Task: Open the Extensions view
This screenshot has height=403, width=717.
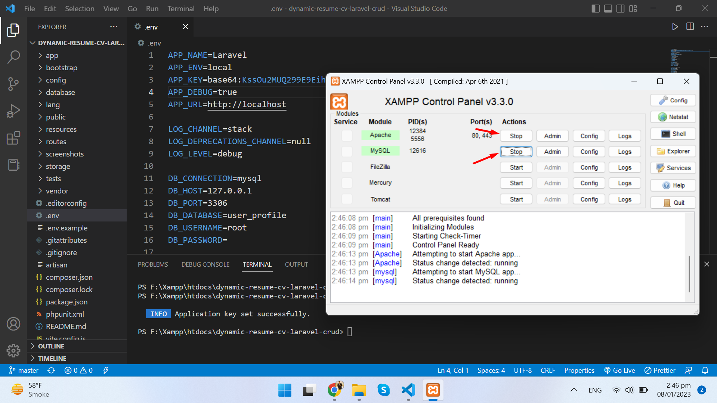Action: pyautogui.click(x=13, y=138)
